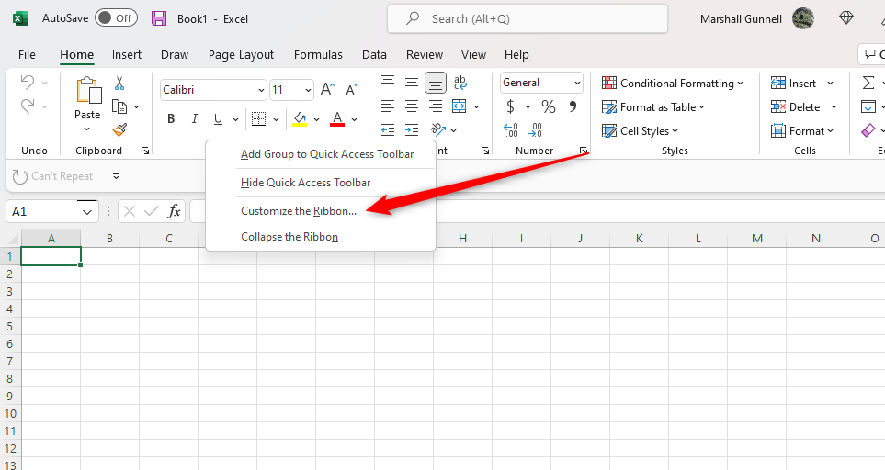
Task: Click the Paste clipboard icon
Action: click(x=88, y=90)
